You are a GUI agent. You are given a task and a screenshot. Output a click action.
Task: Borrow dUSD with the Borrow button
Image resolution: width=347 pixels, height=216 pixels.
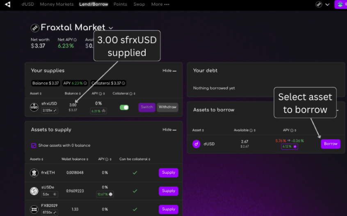[x=331, y=144]
